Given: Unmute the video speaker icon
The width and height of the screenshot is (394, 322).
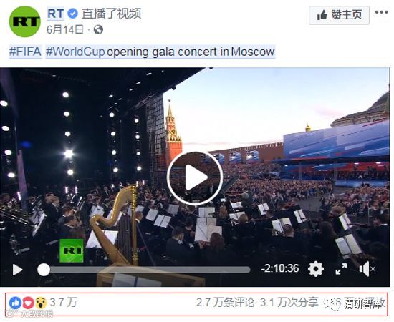Looking at the screenshot, I should pos(367,269).
